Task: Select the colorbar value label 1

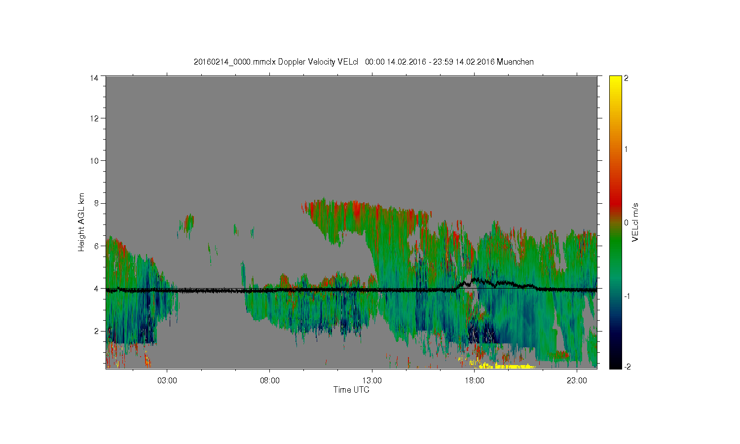Action: (626, 149)
